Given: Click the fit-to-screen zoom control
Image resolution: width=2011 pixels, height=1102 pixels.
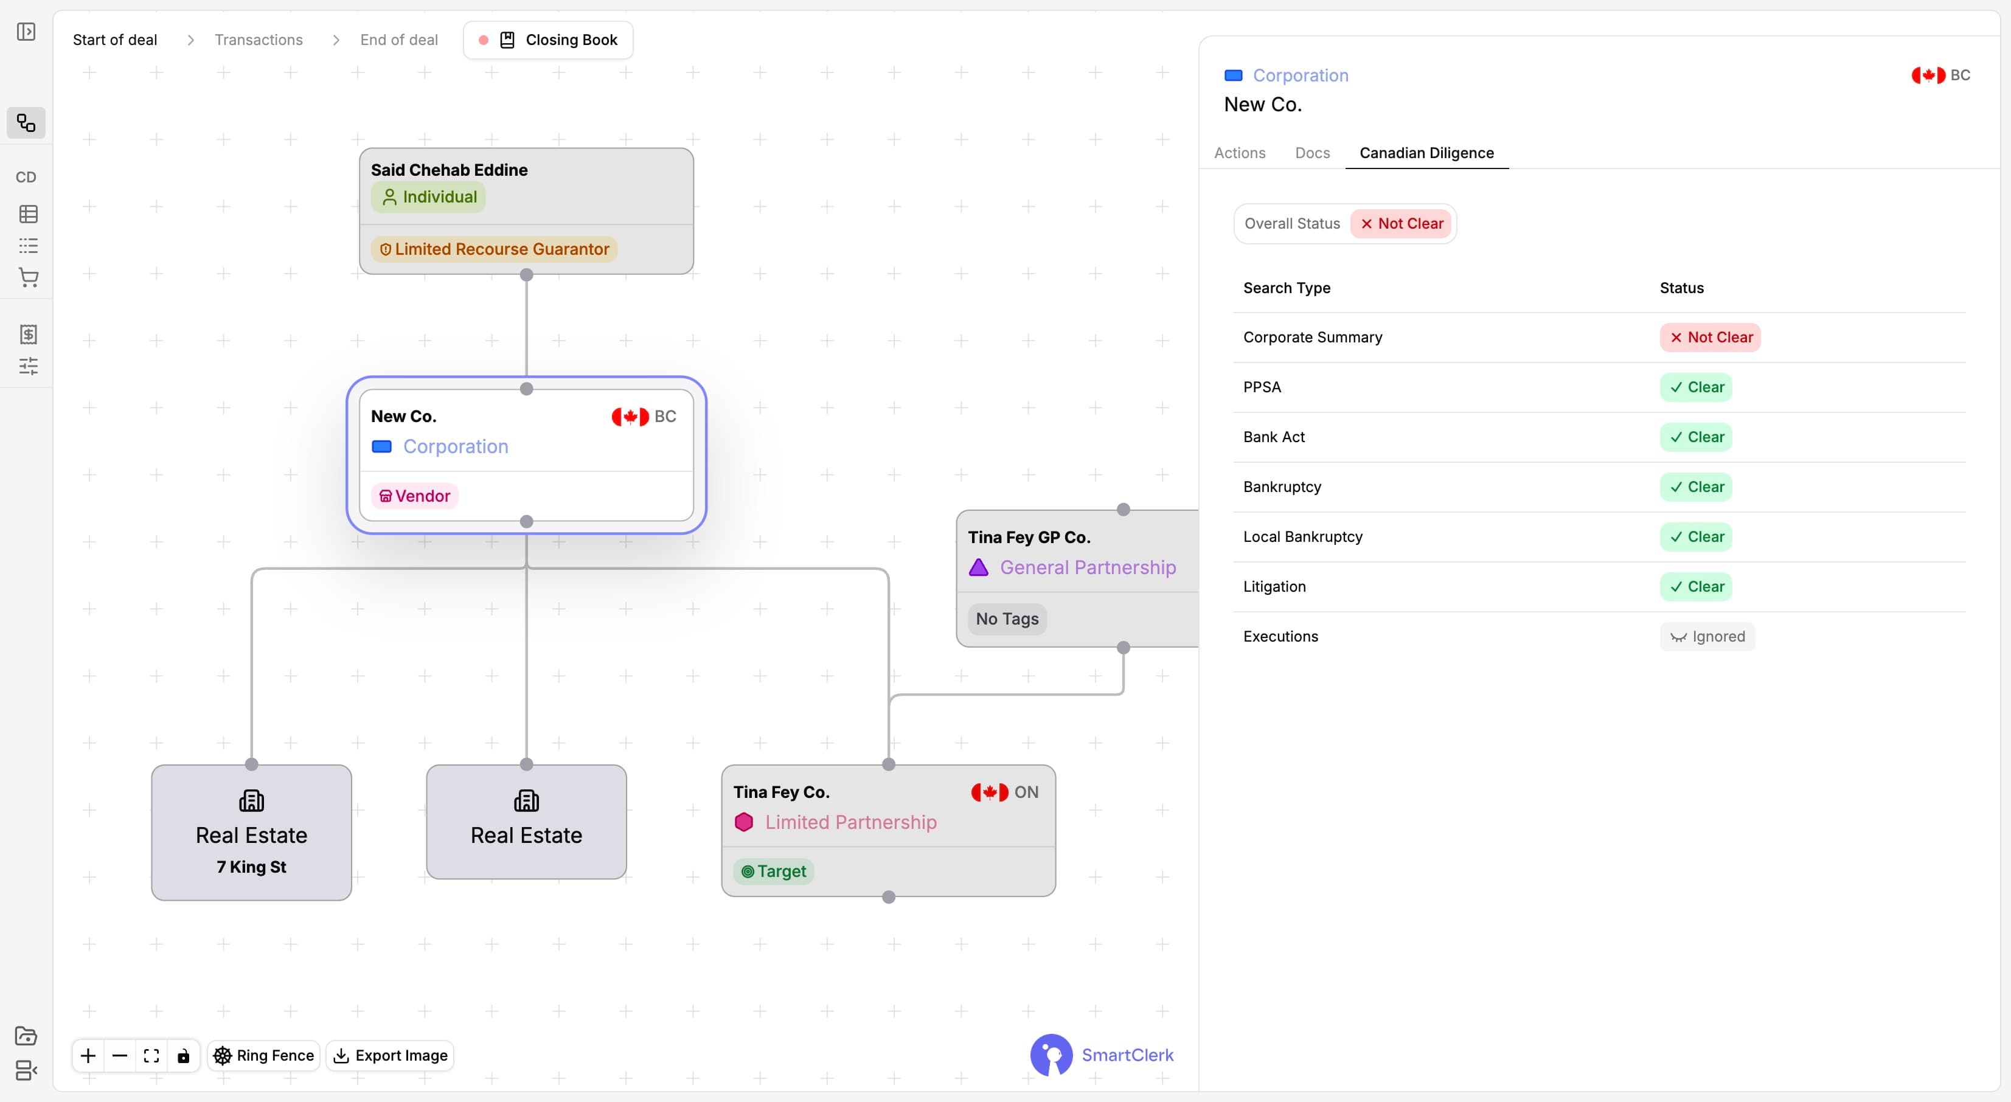Looking at the screenshot, I should coord(151,1055).
